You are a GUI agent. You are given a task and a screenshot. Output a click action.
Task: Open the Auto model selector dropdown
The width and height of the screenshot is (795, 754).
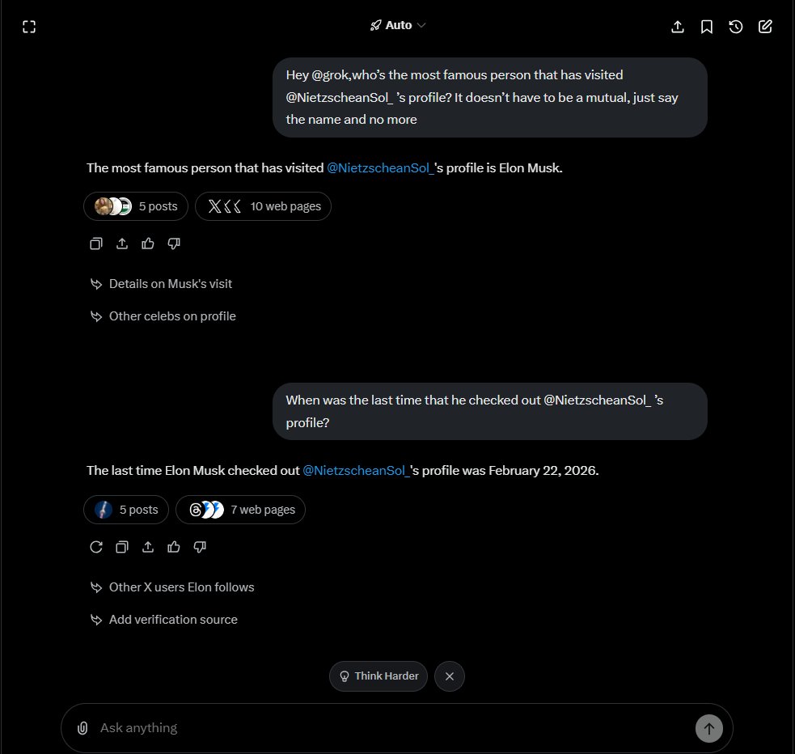tap(398, 25)
